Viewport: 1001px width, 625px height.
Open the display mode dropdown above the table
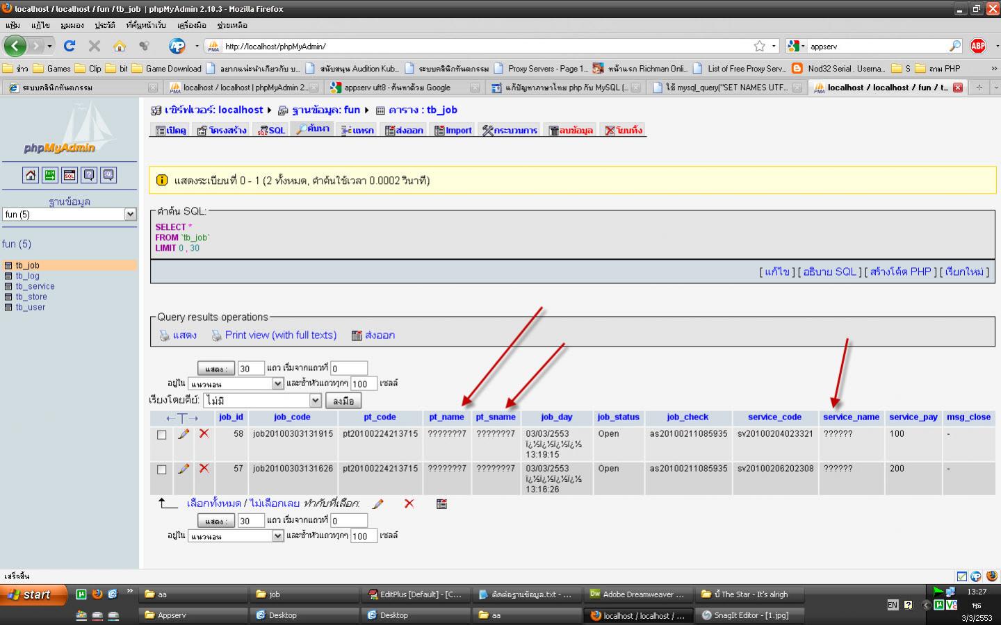pyautogui.click(x=236, y=384)
